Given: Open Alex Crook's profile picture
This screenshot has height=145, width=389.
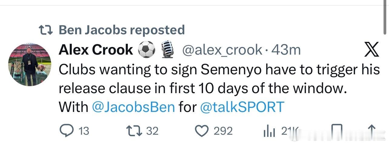Looking at the screenshot, I should point(29,64).
